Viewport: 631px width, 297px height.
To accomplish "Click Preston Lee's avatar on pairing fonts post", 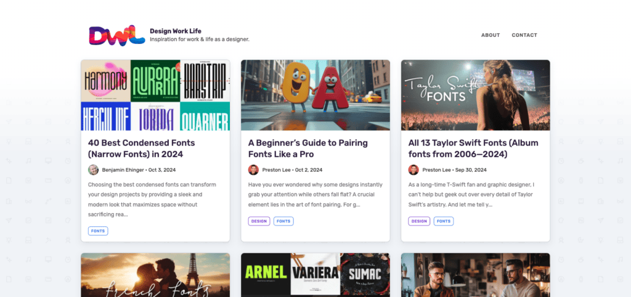I will click(253, 170).
